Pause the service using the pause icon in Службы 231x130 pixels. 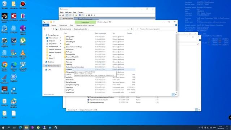pyautogui.click(x=92, y=15)
